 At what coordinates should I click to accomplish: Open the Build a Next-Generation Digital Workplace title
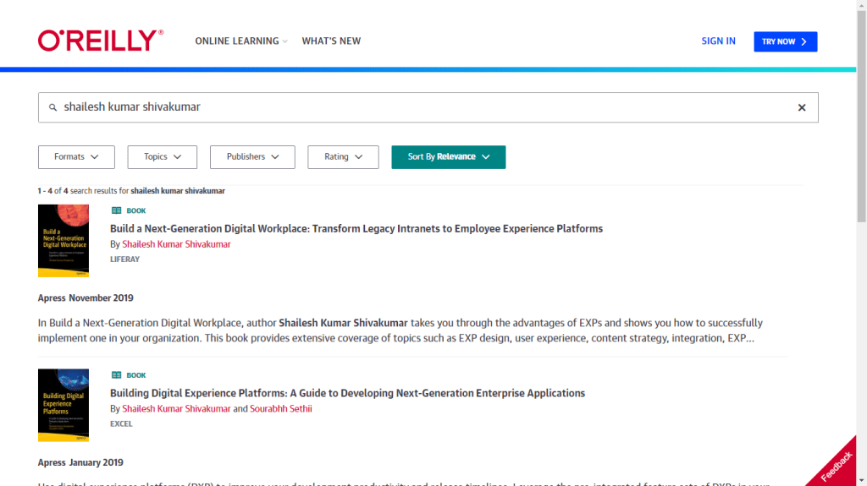click(x=356, y=228)
